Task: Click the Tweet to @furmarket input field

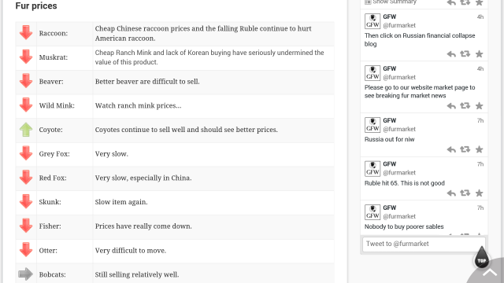Action: point(424,244)
